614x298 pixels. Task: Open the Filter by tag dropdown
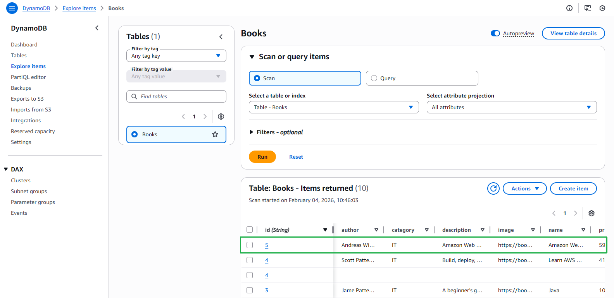[x=176, y=56]
